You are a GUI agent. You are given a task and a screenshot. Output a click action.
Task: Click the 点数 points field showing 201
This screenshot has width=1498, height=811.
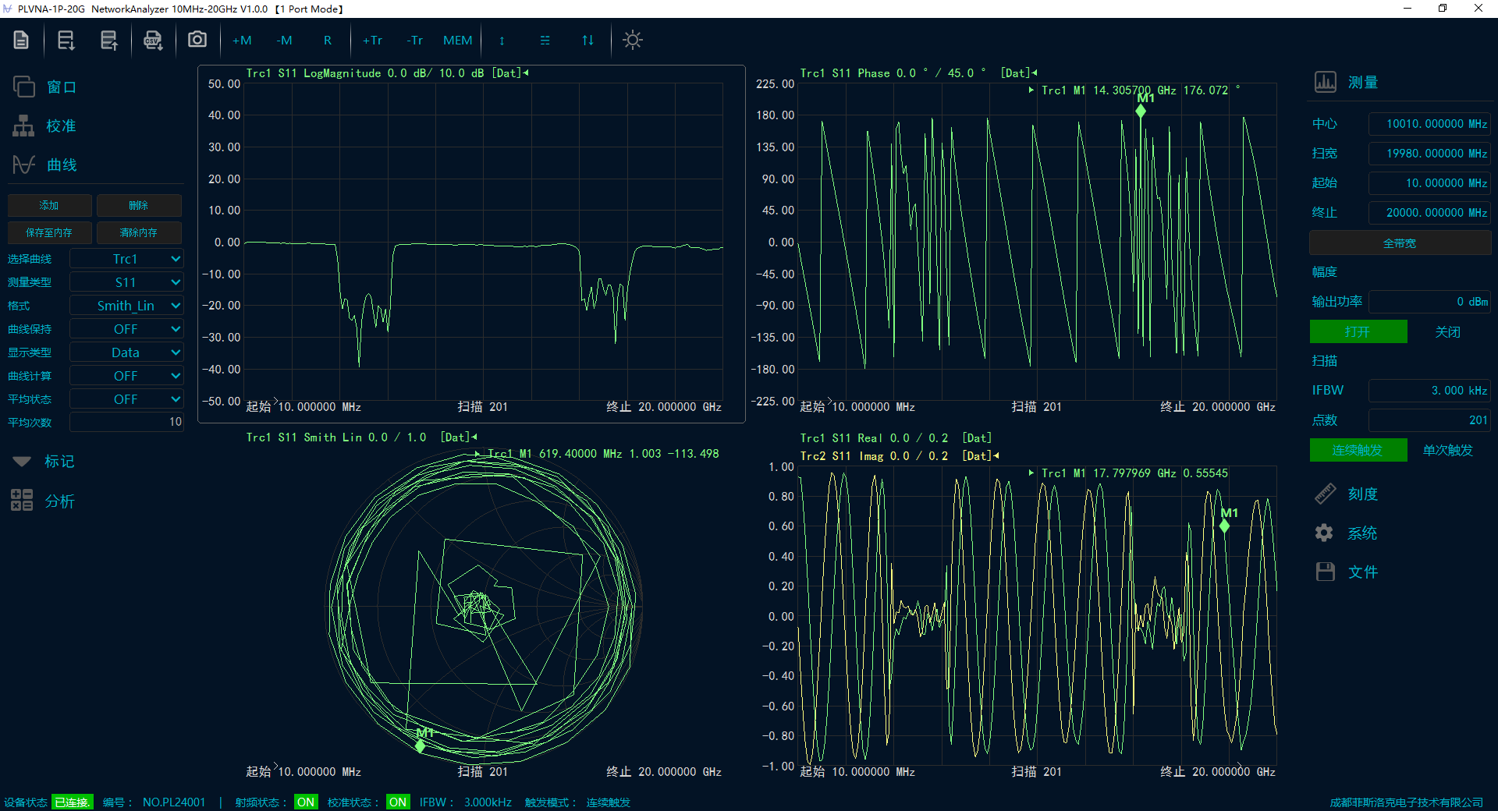pos(1429,420)
